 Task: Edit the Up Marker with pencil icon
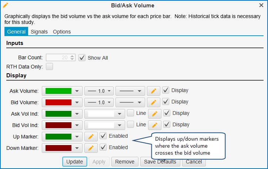click(x=91, y=137)
